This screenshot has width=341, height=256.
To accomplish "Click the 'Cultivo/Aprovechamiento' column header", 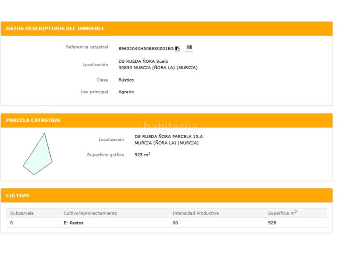I will [90, 213].
